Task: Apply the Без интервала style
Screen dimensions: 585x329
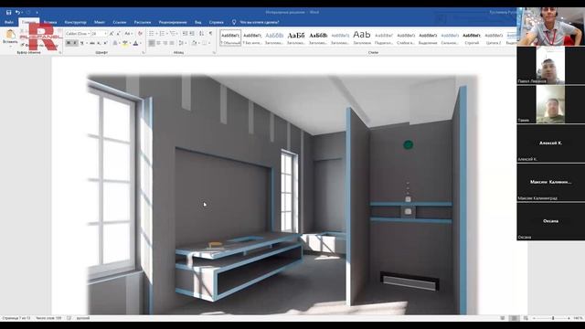Action: (252, 37)
